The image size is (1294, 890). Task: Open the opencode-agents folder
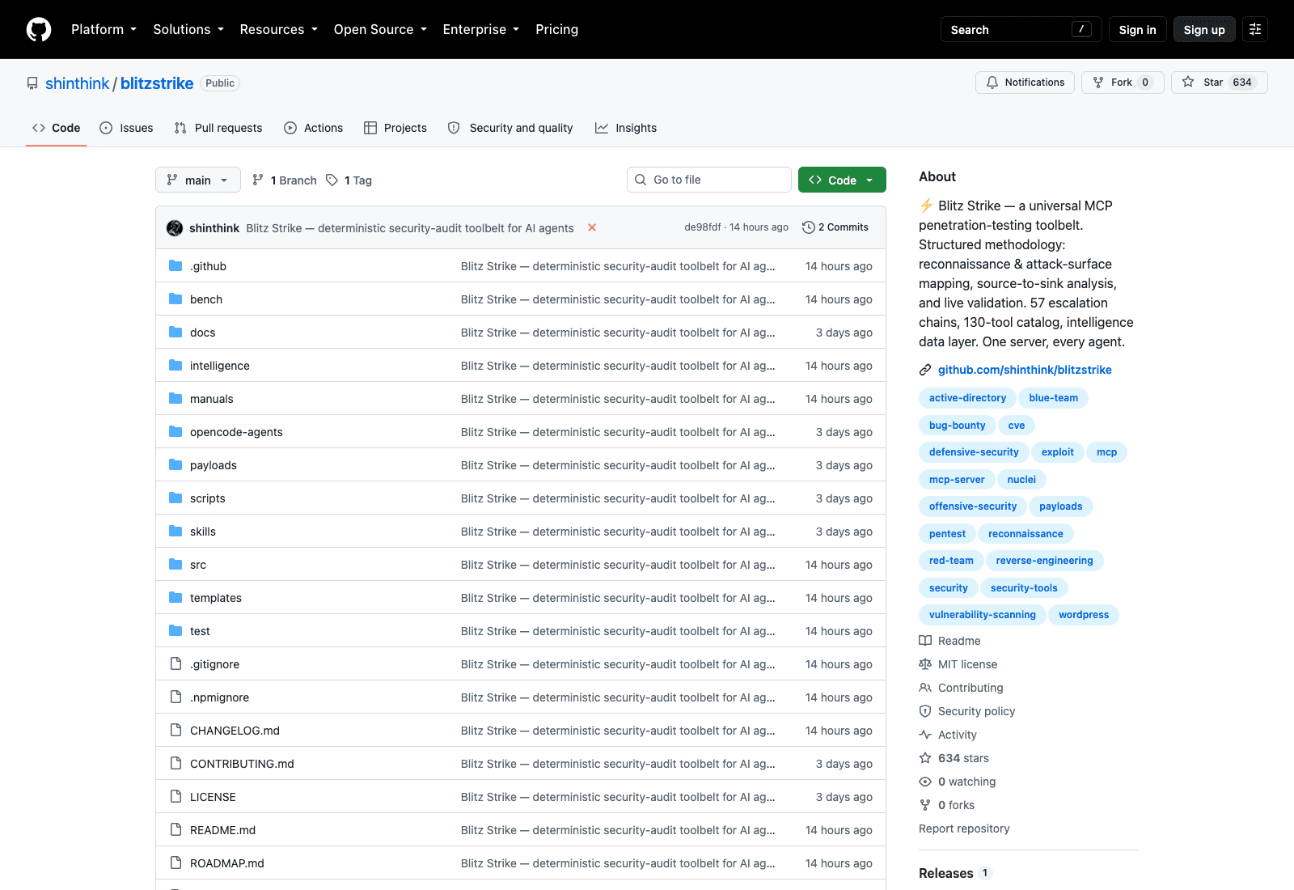click(236, 432)
